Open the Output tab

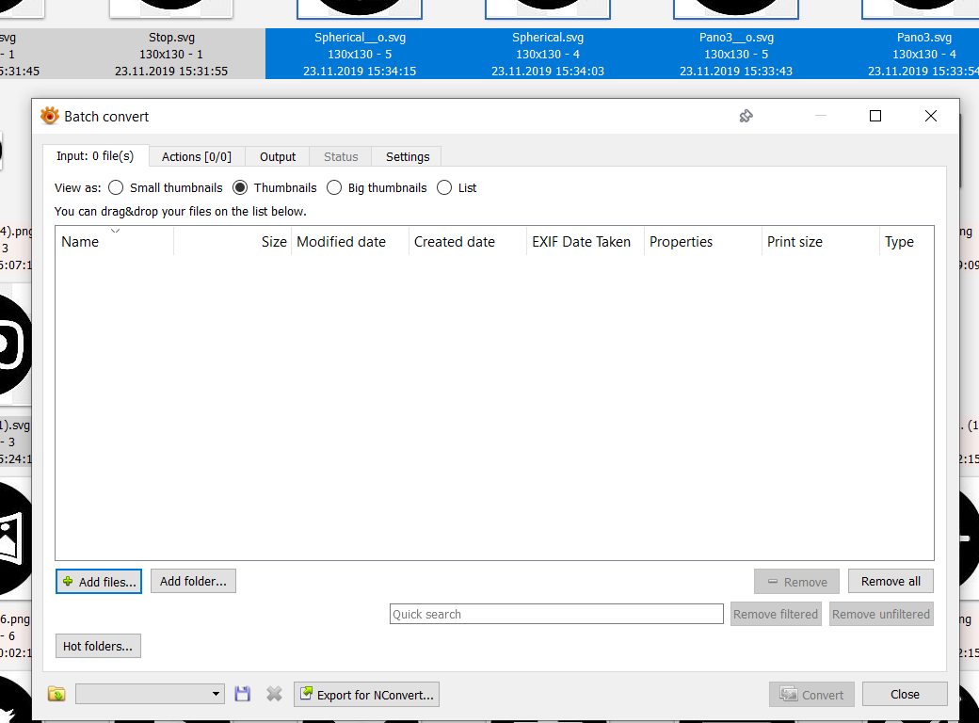pyautogui.click(x=278, y=156)
